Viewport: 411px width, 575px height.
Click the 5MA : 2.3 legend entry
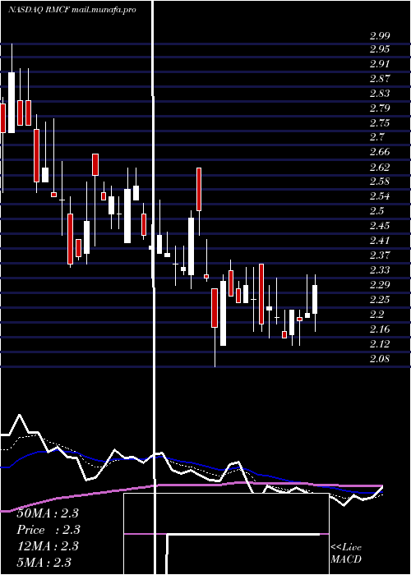(x=44, y=562)
